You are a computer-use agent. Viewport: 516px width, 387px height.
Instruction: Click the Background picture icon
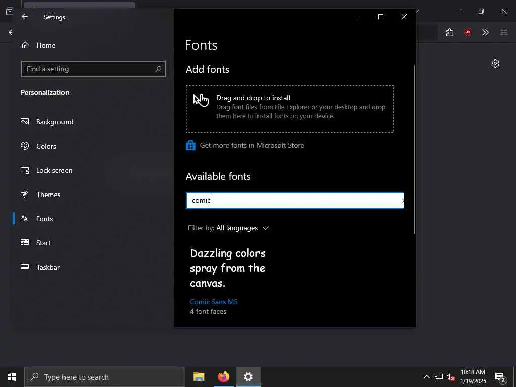[25, 122]
